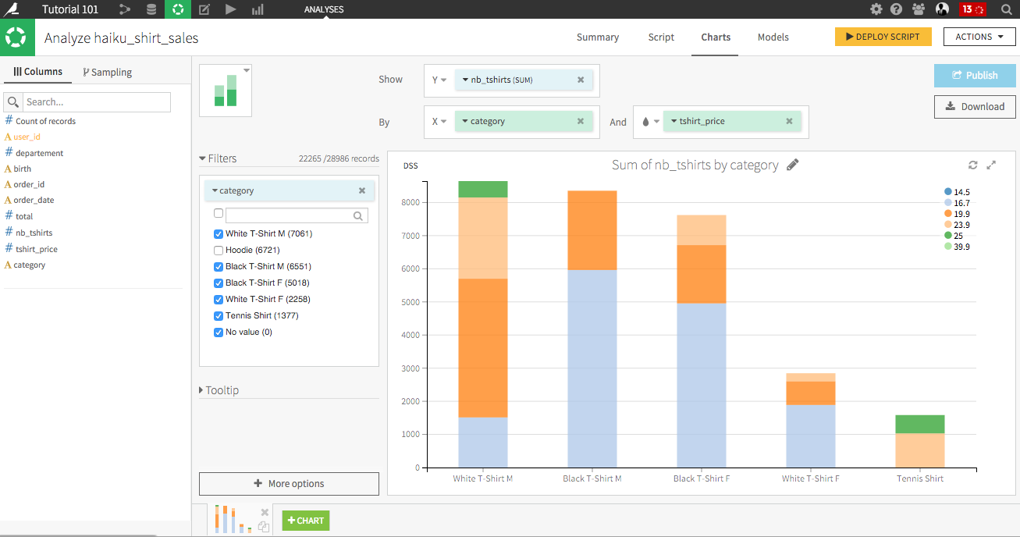Open the Flow navigation icon

125,9
